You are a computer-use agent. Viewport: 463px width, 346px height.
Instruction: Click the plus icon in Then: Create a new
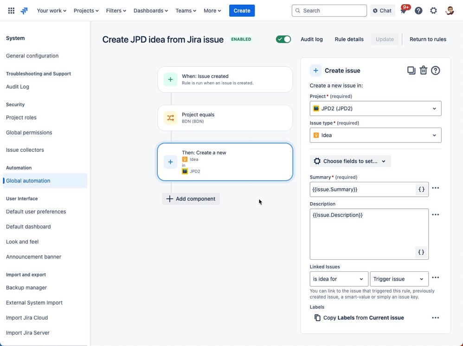(170, 162)
